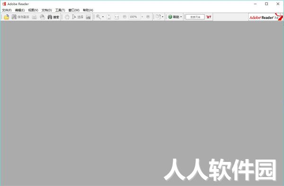Image resolution: width=284 pixels, height=186 pixels.
Task: Expand the rotate view dropdown arrow
Action: 163,17
